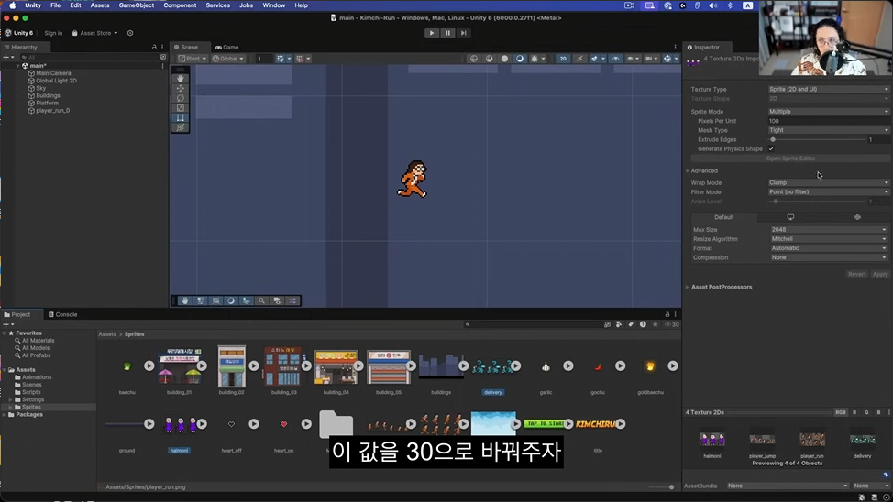Open the Max Size dropdown
Screen dimensions: 893x502
click(x=829, y=230)
